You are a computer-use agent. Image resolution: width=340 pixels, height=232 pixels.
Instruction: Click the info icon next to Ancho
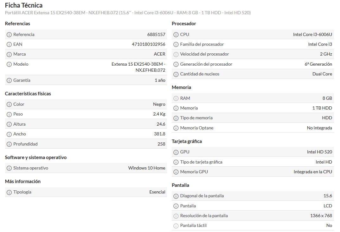(x=9, y=134)
